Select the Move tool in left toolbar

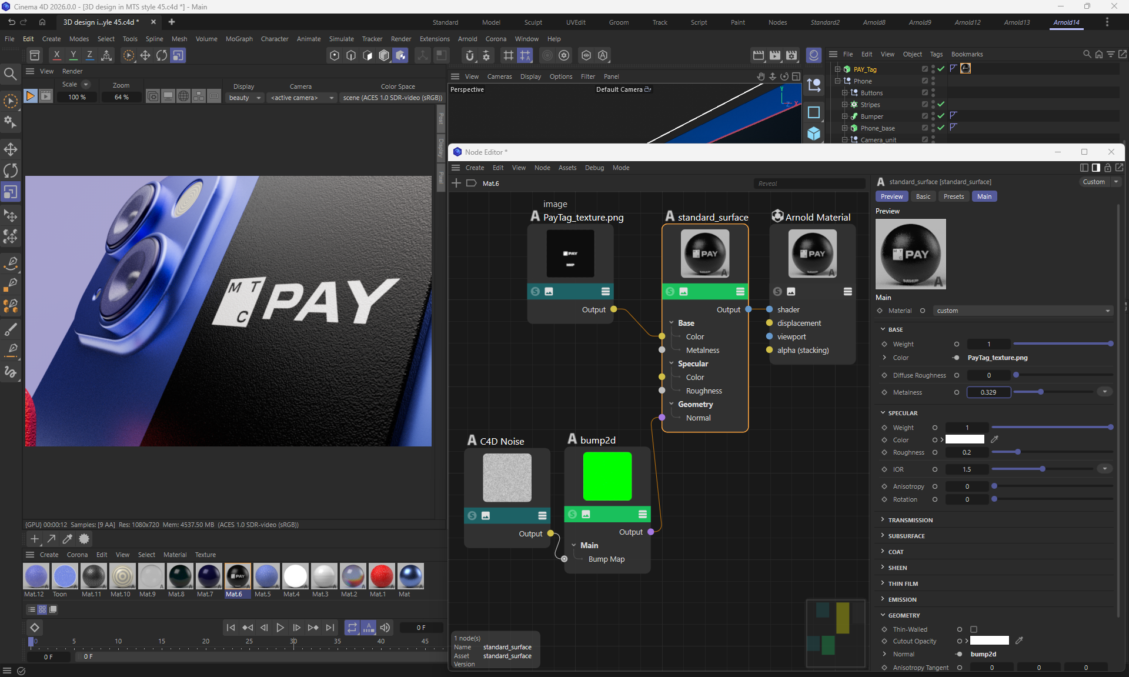pos(11,149)
